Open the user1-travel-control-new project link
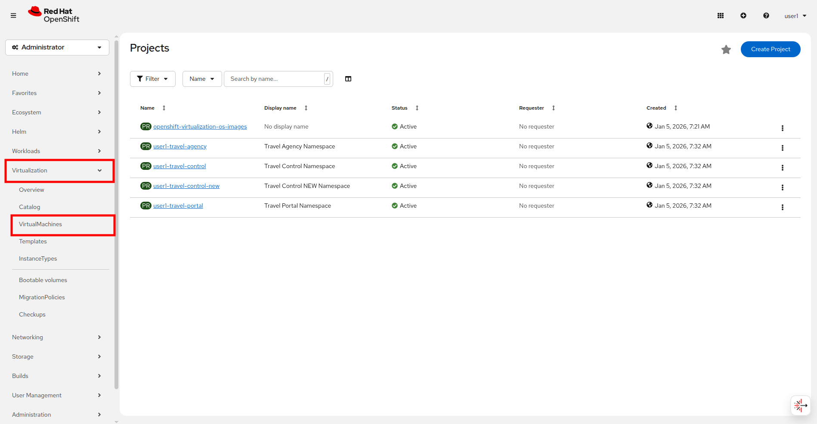 pos(186,186)
